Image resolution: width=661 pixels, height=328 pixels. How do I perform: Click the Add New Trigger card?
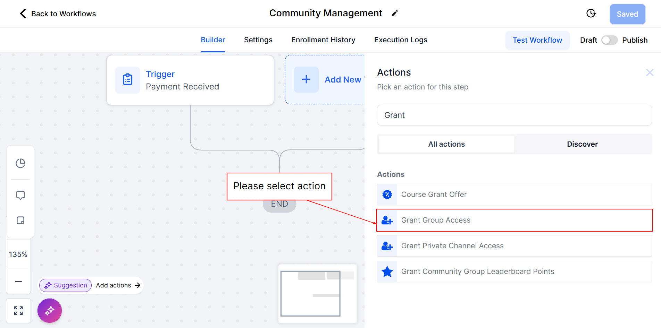[x=325, y=80]
